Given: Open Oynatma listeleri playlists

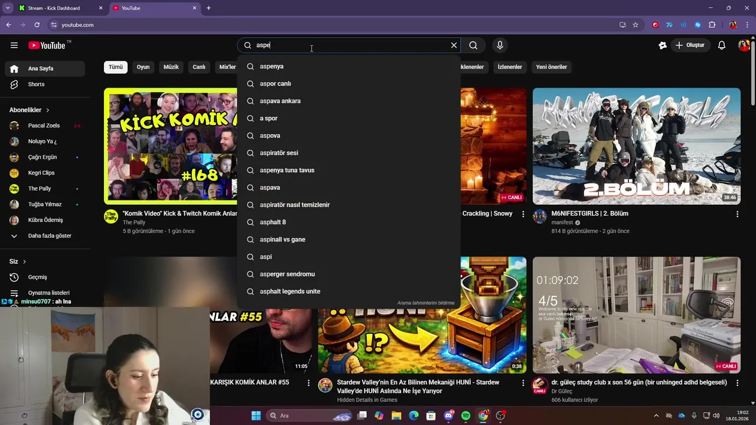Looking at the screenshot, I should coord(45,293).
